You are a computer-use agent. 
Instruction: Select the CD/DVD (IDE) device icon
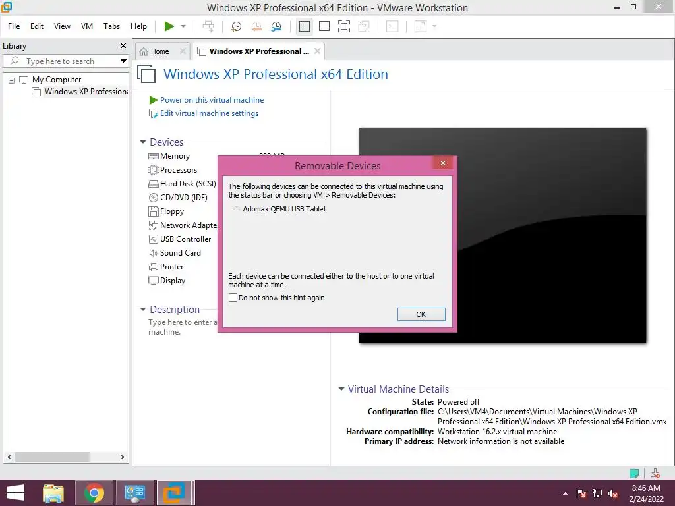click(x=153, y=198)
